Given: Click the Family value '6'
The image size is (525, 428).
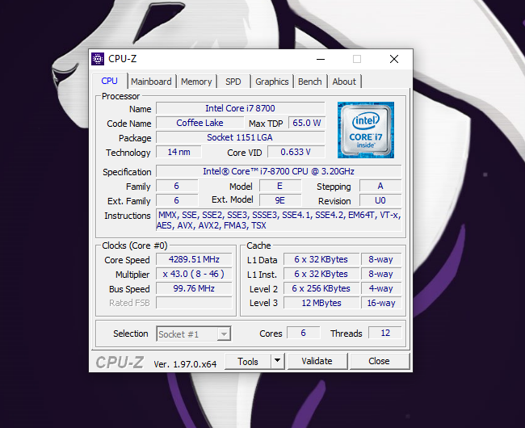Looking at the screenshot, I should [x=177, y=186].
